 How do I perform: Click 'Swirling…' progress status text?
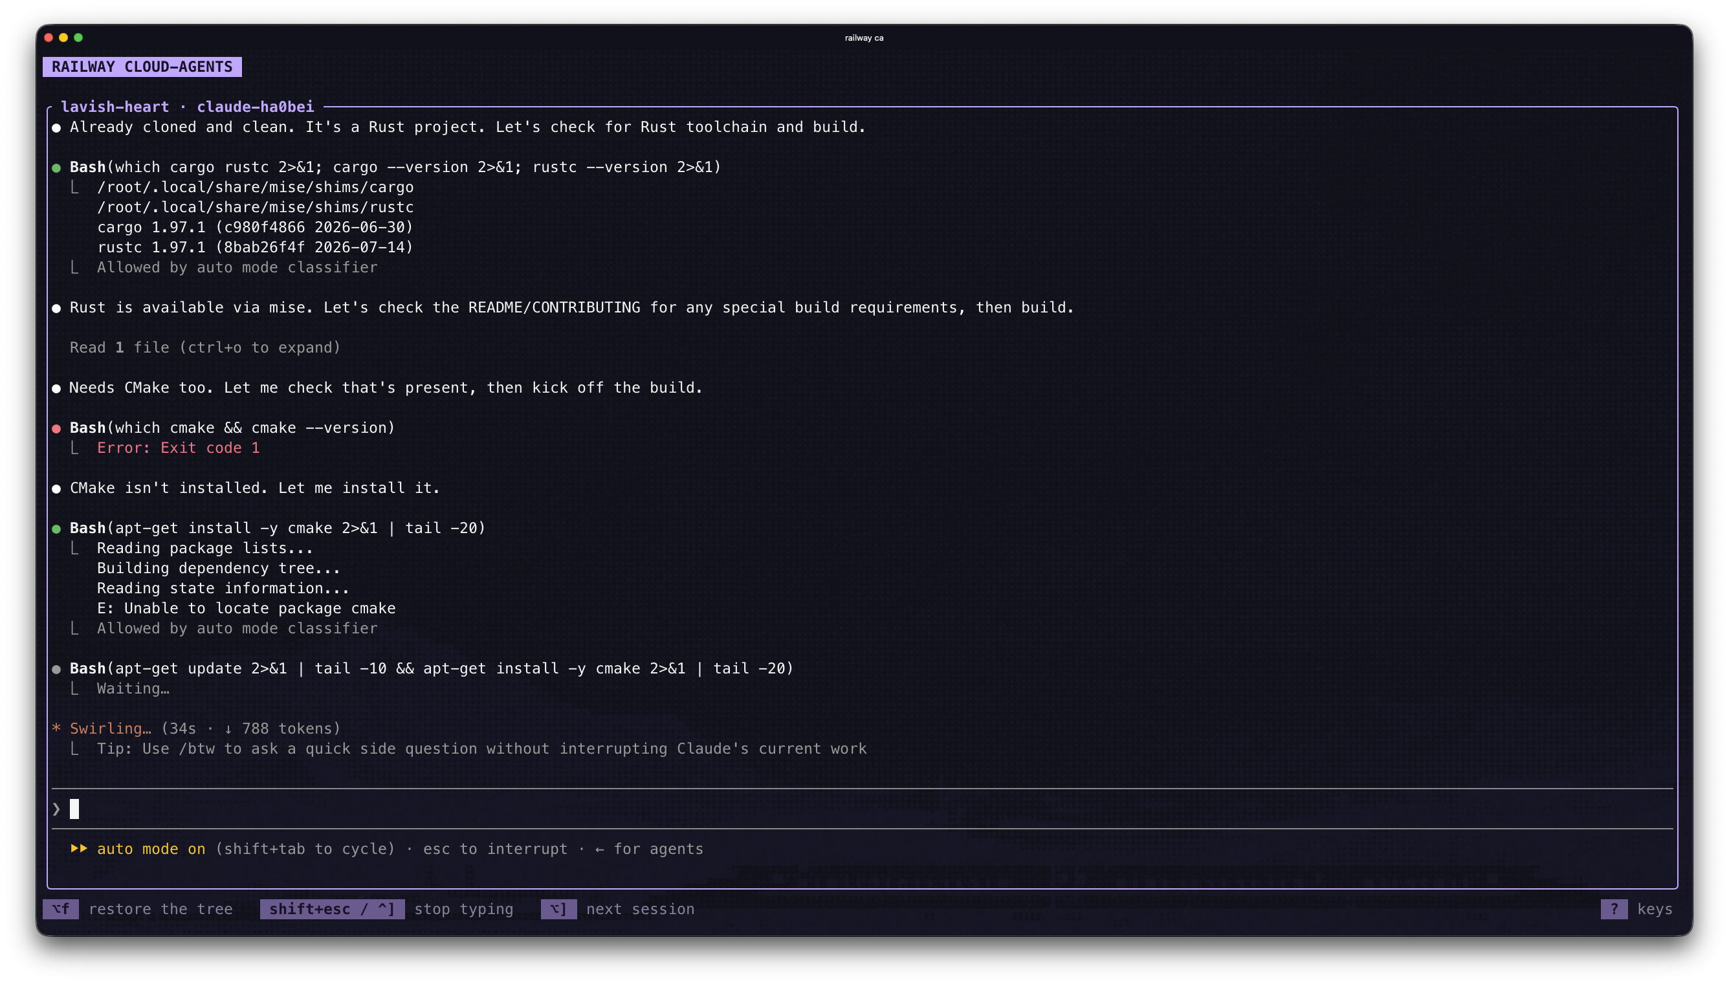tap(110, 728)
